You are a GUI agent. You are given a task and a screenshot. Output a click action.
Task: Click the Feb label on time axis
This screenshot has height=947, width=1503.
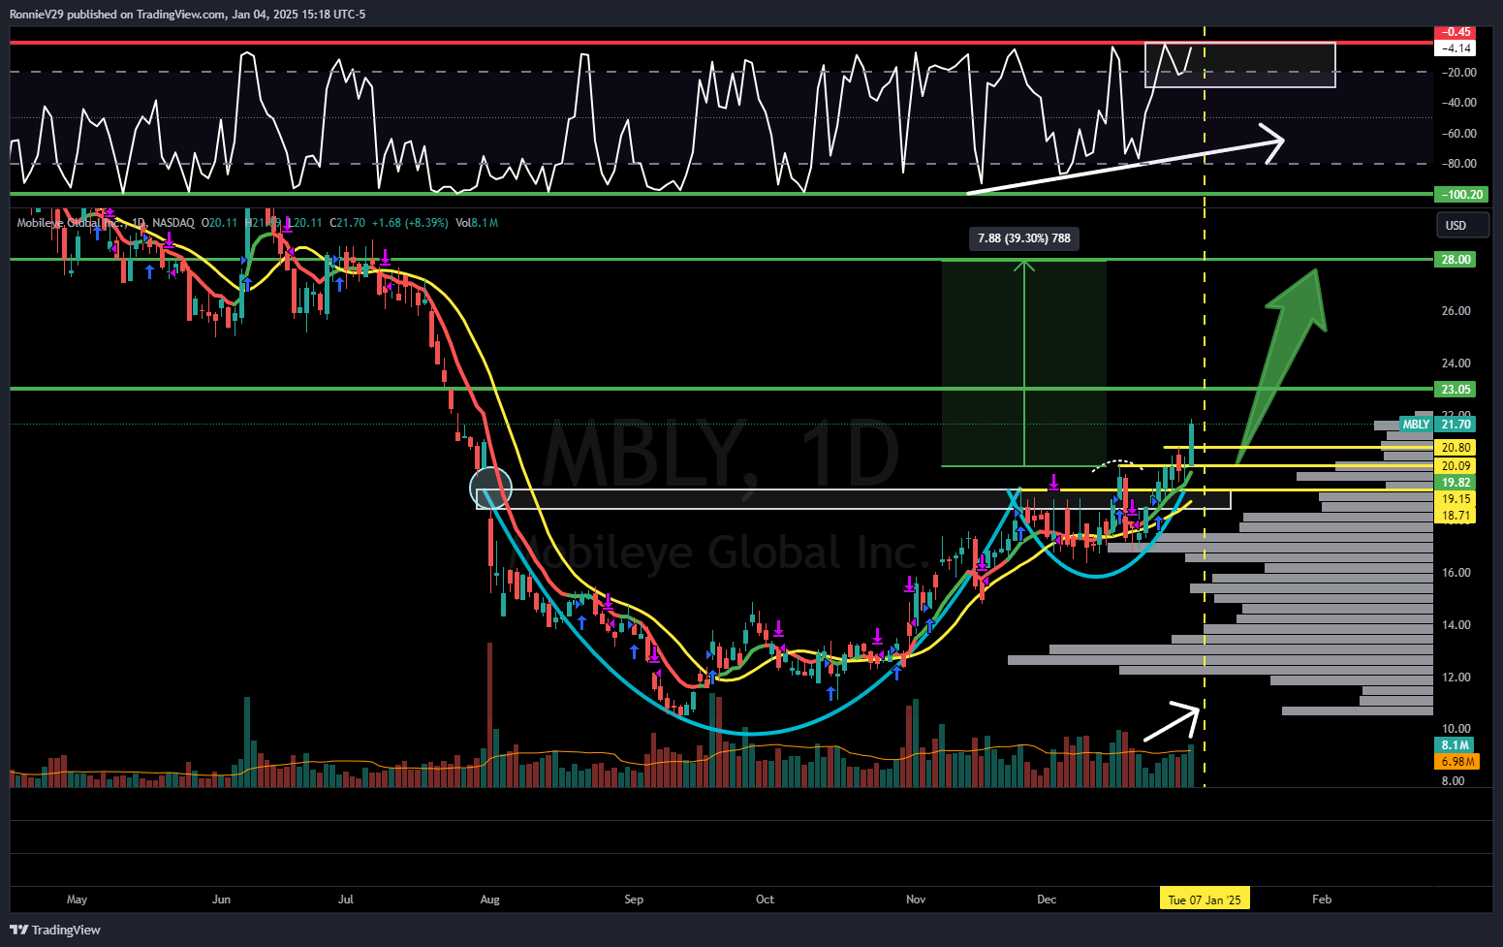1322,900
